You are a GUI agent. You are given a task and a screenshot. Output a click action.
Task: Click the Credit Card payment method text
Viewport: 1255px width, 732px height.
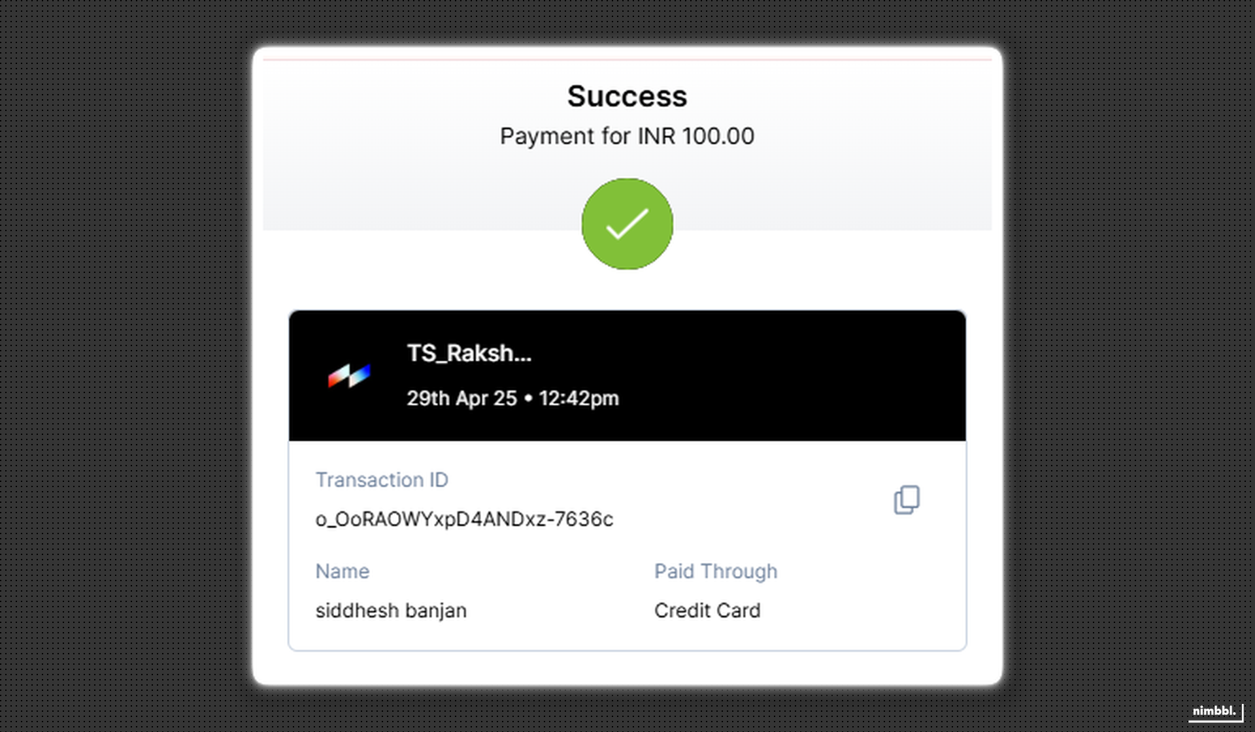[707, 610]
